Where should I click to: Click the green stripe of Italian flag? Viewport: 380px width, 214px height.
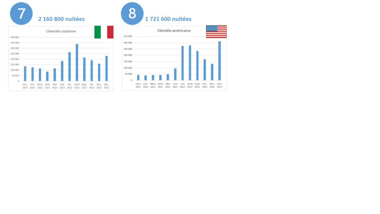[x=98, y=32]
